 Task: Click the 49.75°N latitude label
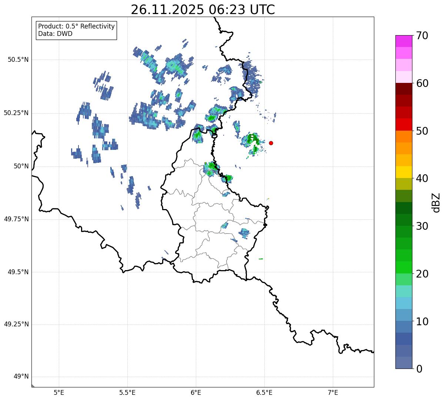(16, 219)
